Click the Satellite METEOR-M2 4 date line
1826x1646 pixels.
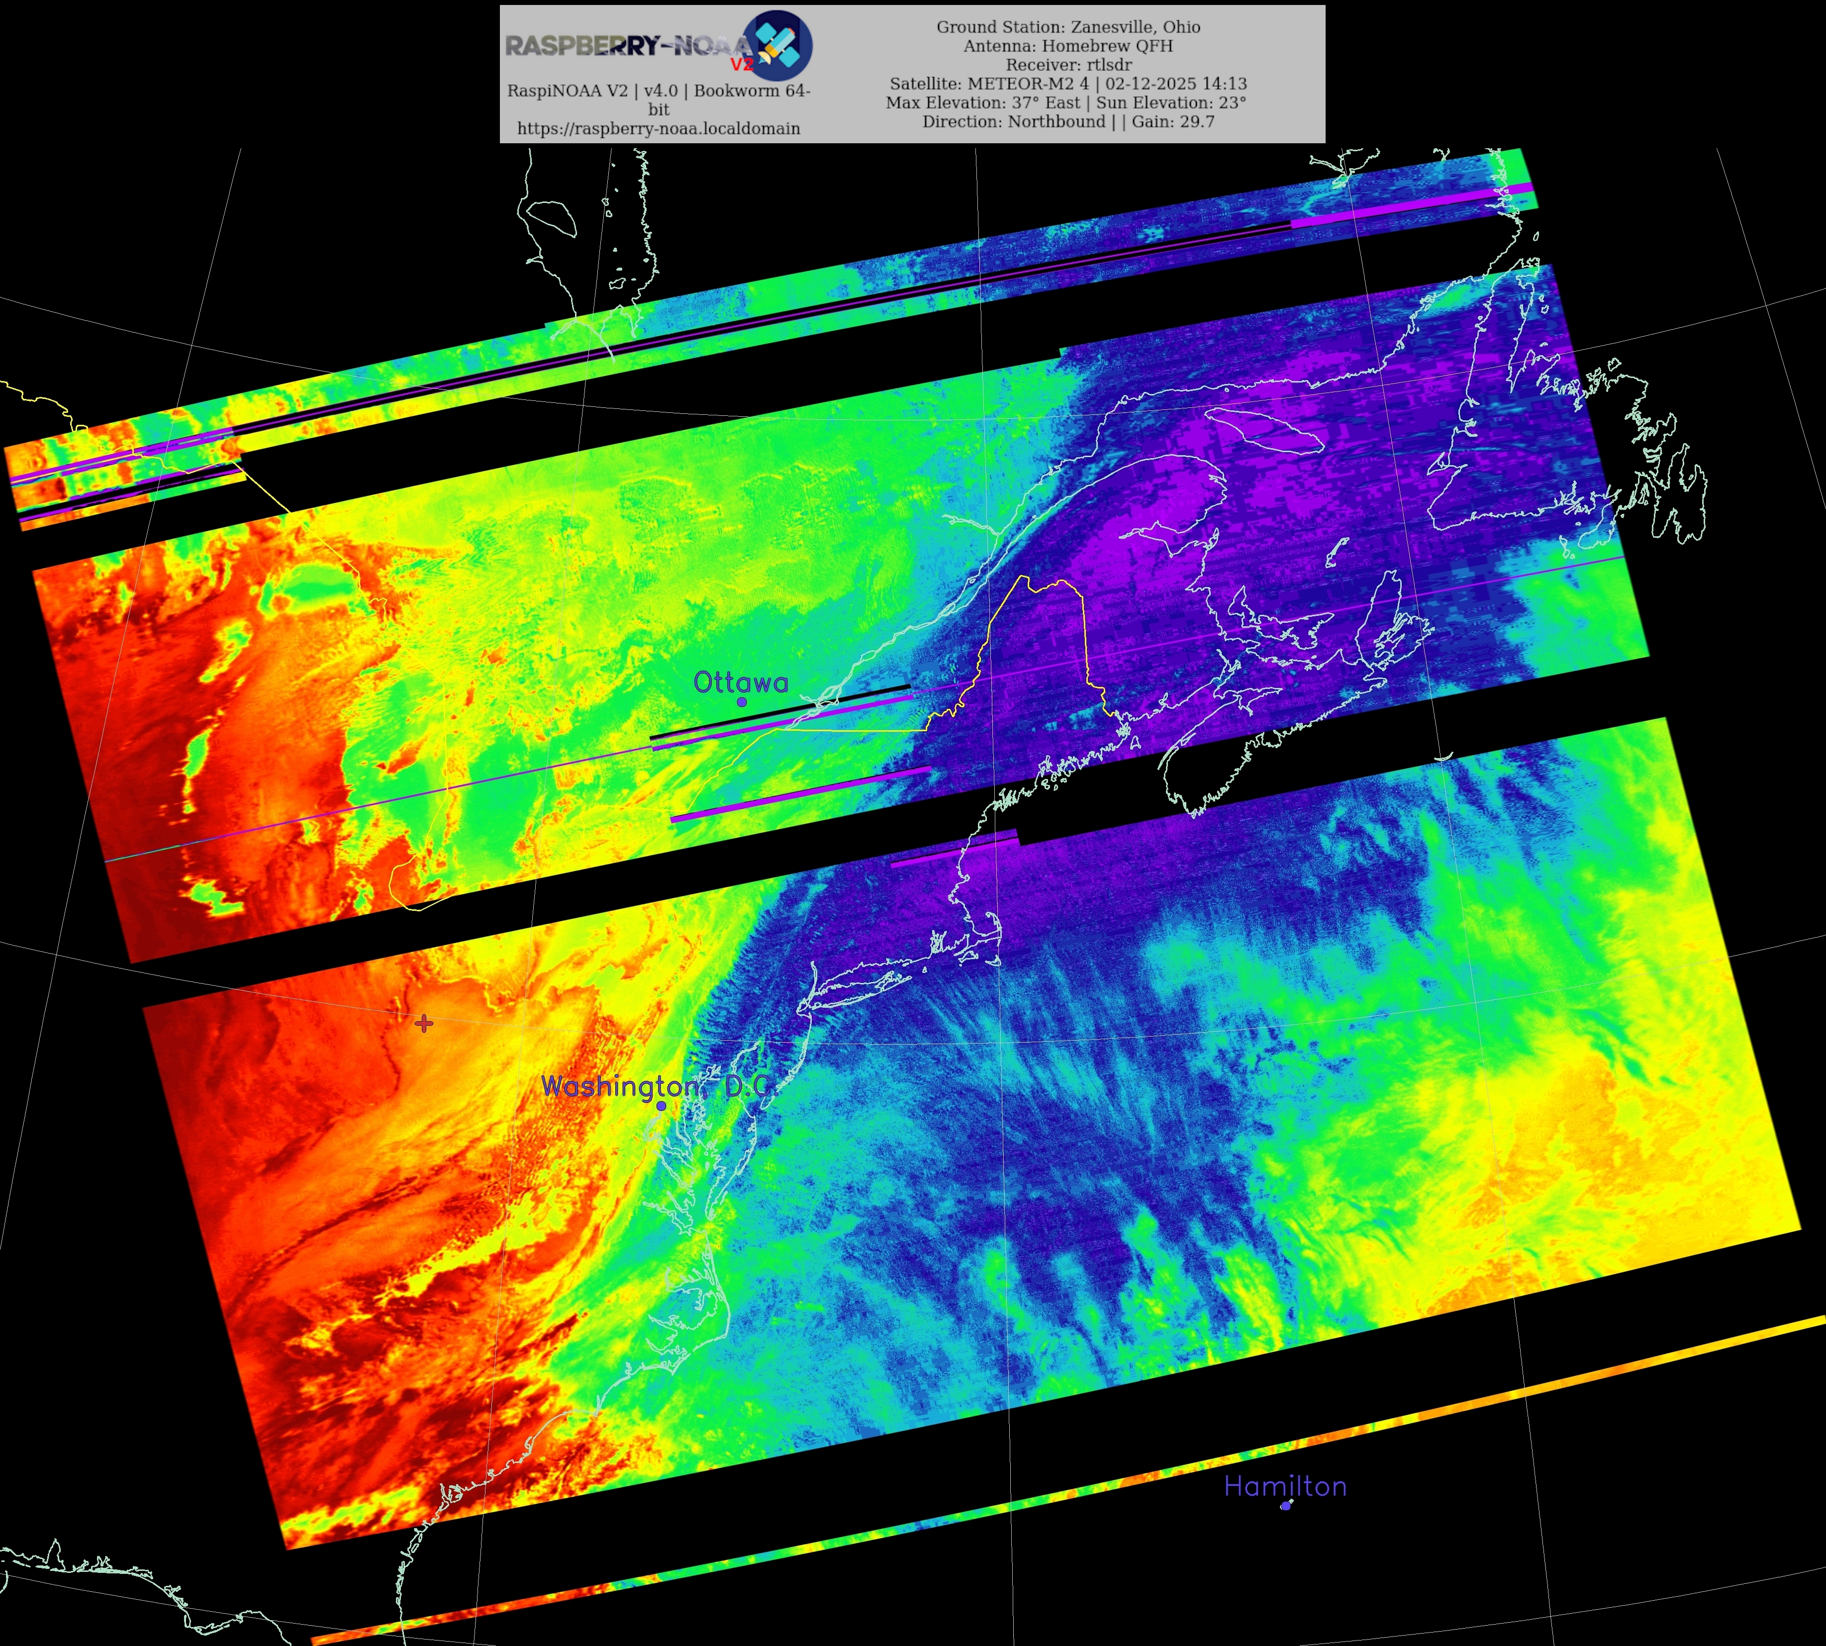(1068, 84)
